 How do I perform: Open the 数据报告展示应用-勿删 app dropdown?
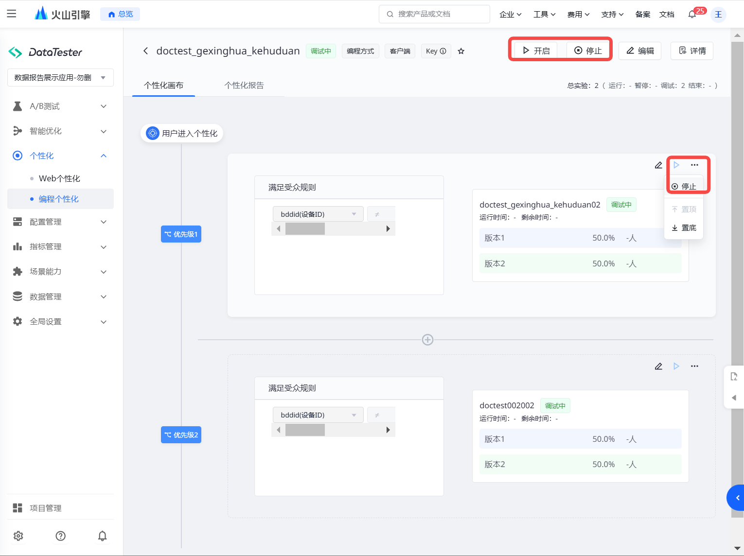[x=60, y=78]
